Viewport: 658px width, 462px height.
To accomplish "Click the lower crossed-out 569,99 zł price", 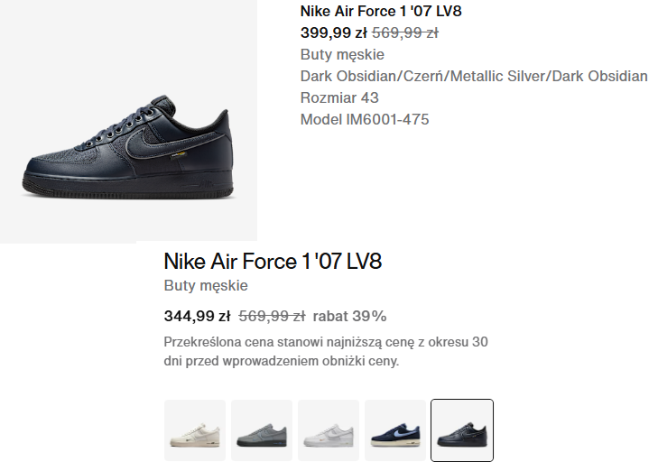I will [272, 317].
